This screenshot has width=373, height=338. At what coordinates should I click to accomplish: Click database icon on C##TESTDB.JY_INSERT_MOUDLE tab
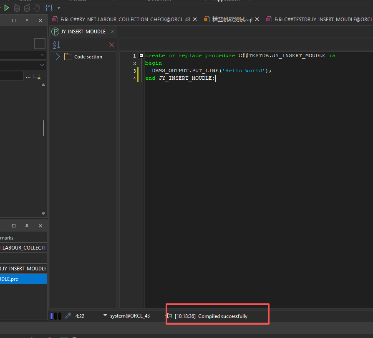[269, 20]
